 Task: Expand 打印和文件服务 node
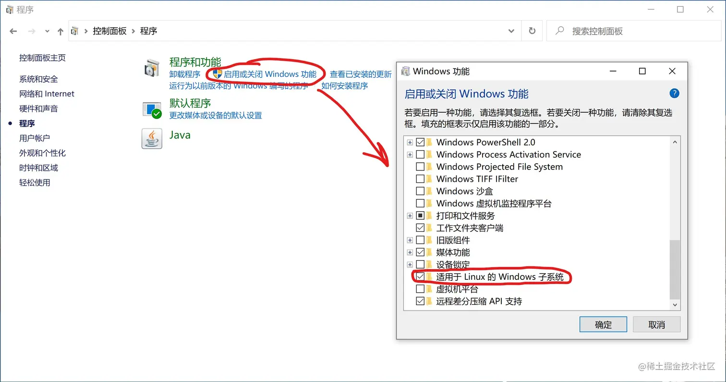coord(410,216)
